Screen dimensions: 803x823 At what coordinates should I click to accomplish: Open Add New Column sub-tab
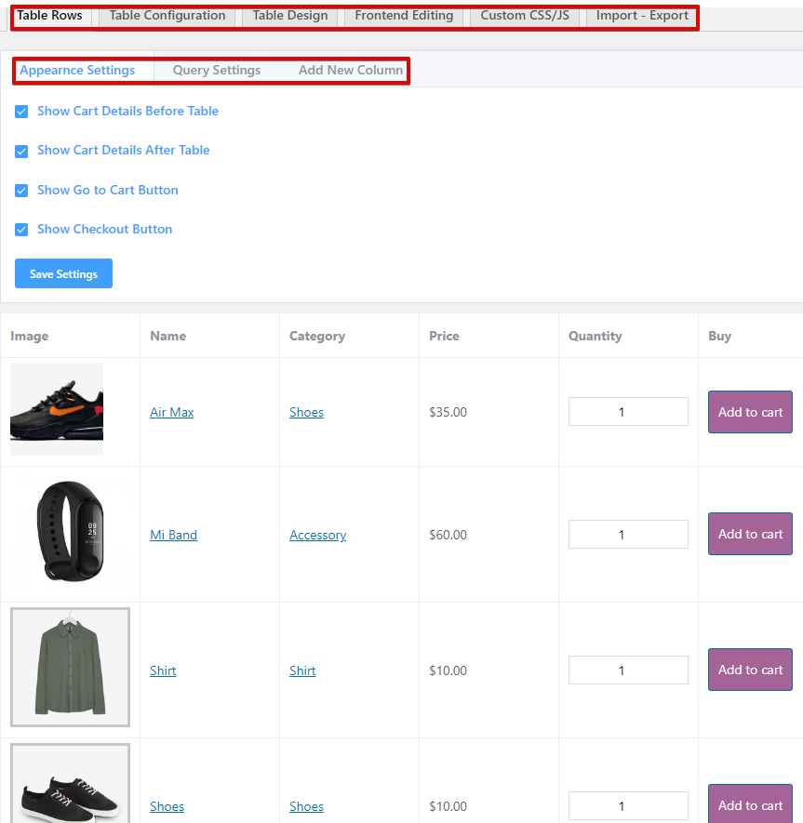click(x=350, y=71)
